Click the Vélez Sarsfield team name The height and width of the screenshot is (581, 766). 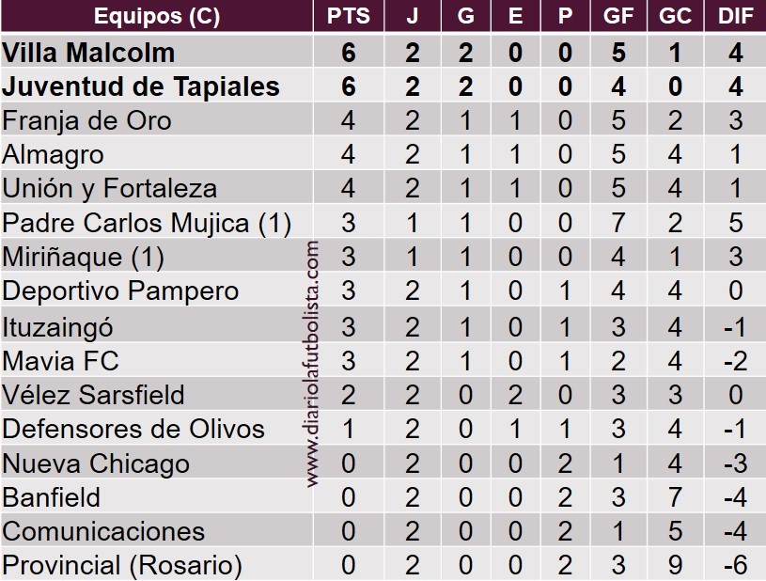(93, 394)
